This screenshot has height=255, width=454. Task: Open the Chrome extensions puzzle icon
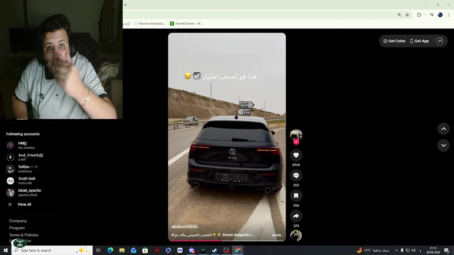tap(419, 15)
